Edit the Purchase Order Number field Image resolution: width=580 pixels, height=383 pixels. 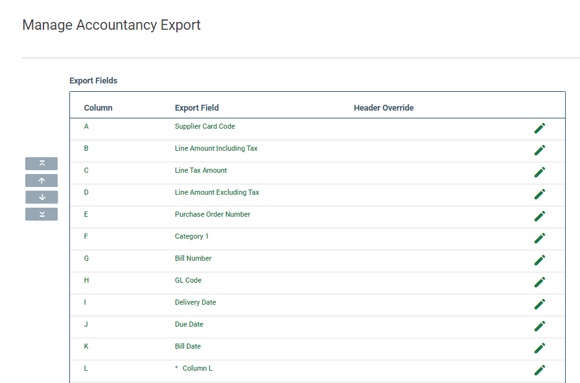[539, 216]
